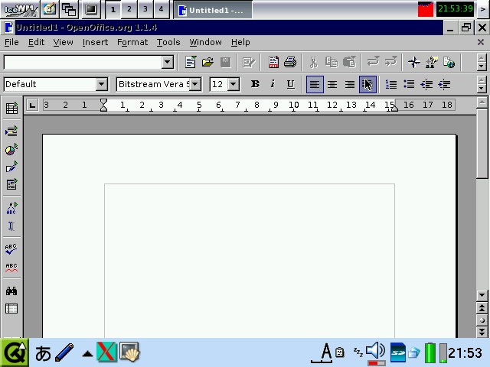Toggle Underline formatting
490x367 pixels.
point(290,84)
